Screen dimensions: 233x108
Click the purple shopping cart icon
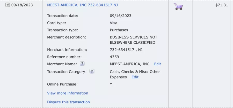(178, 6)
